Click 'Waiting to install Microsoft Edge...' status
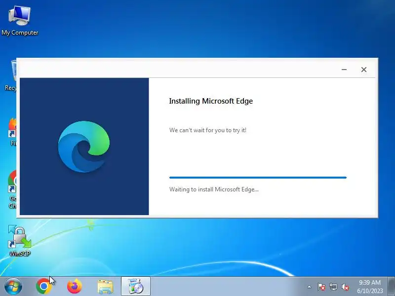The image size is (395, 296). (214, 189)
